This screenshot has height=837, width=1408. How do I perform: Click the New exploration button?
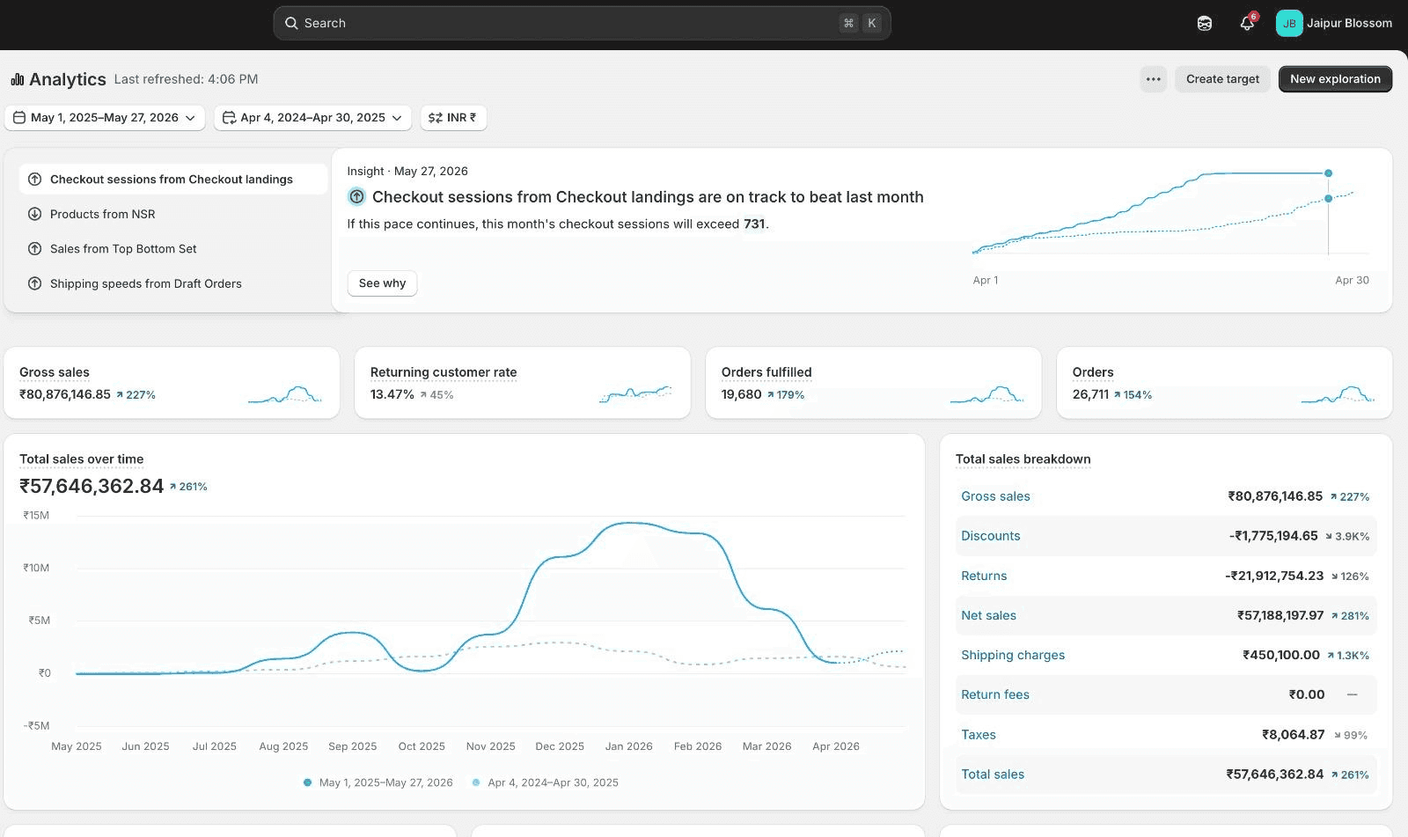tap(1335, 79)
